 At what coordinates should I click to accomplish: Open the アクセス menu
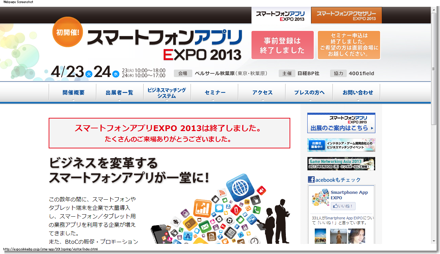[x=262, y=92]
